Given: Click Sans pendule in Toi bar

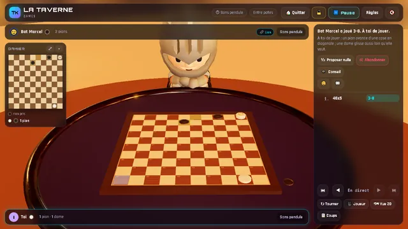Looking at the screenshot, I should 291,217.
